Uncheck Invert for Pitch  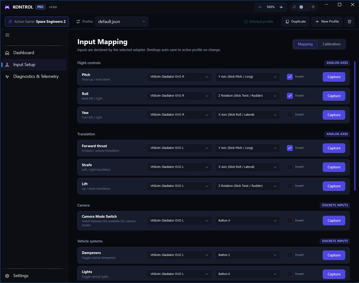pyautogui.click(x=290, y=77)
